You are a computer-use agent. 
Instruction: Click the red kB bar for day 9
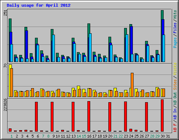pos(52,117)
